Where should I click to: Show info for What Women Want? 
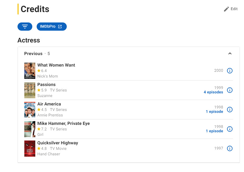230,71
